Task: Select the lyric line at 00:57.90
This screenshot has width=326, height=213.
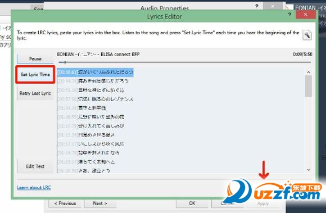Action: 96,99
